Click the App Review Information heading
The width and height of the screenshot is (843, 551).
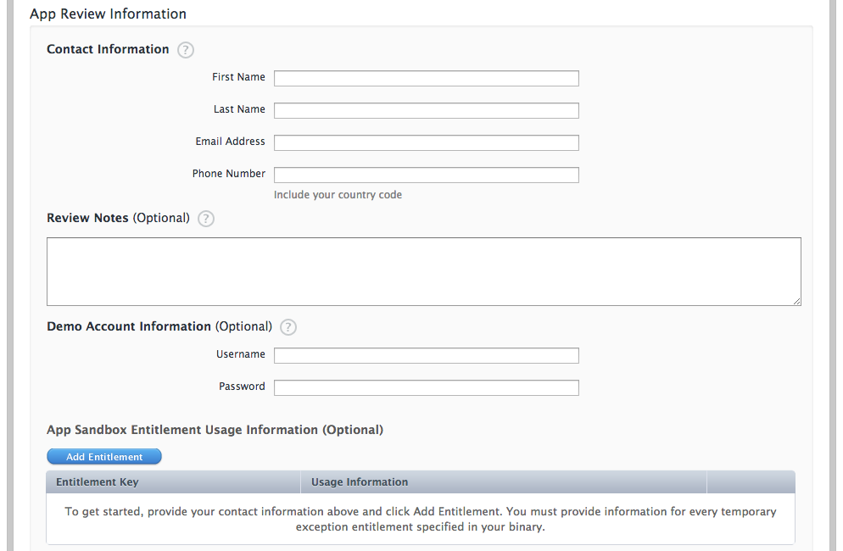(x=108, y=14)
